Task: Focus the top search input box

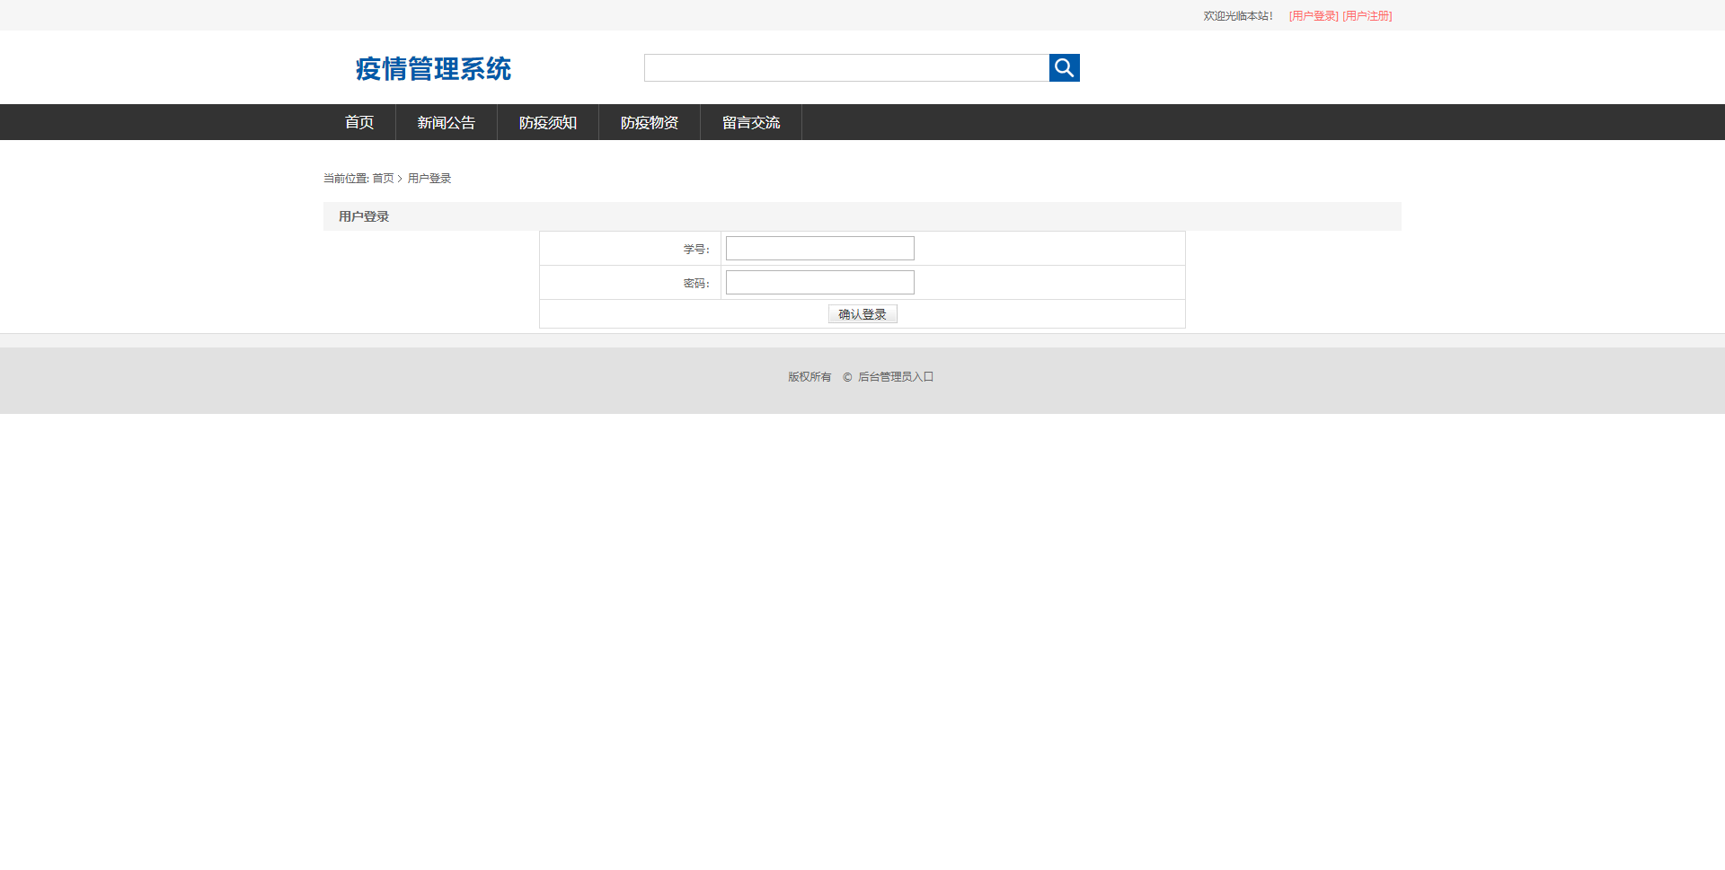Action: pos(846,67)
